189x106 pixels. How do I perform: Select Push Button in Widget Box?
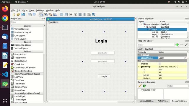coord(20,54)
